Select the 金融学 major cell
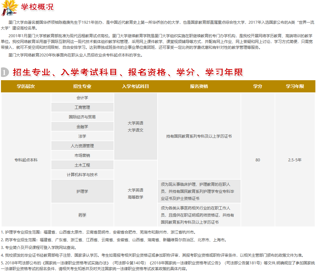The width and height of the screenshot is (316, 273). coord(82,126)
